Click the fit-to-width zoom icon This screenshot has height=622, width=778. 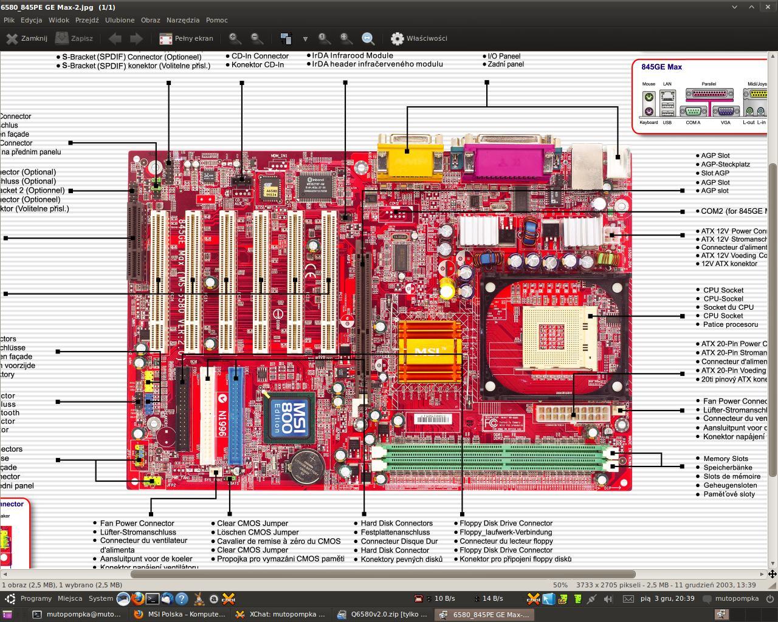(x=368, y=38)
